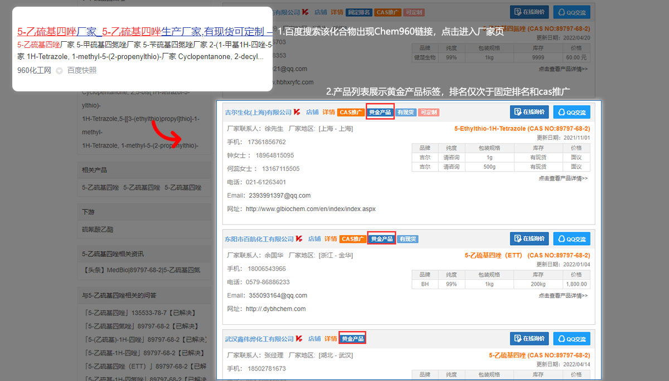Click the dropdown arrow icon before 百度快照

(x=59, y=71)
